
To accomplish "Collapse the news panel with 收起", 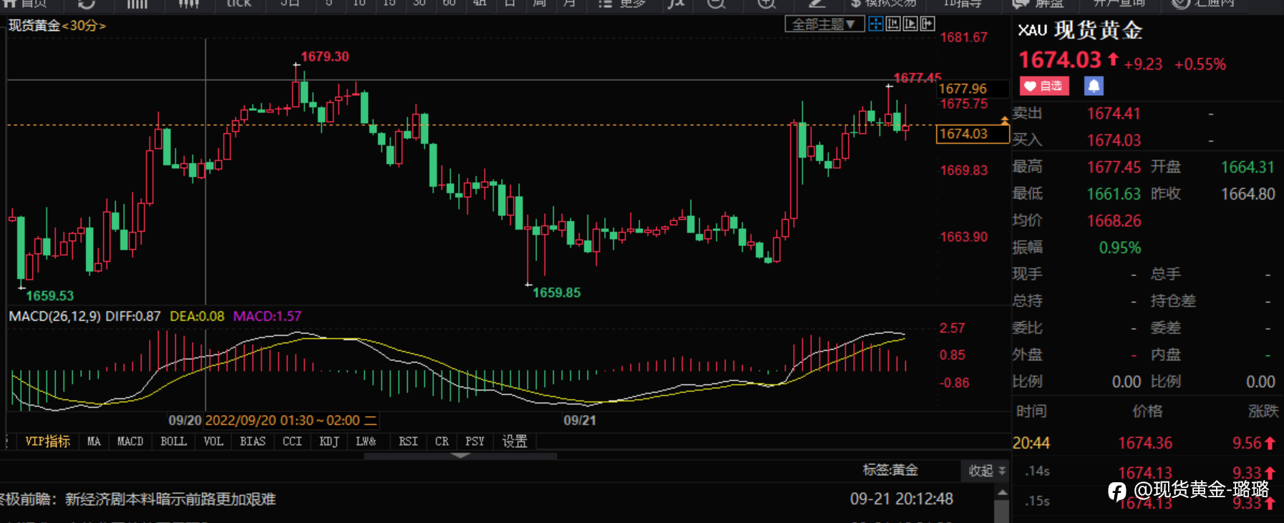I will coord(986,471).
